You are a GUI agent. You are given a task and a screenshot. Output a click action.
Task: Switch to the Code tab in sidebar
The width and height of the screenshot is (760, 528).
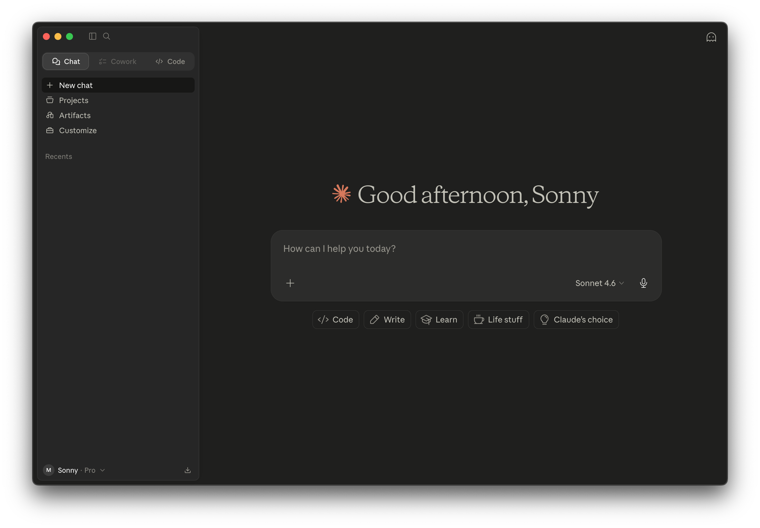click(170, 62)
